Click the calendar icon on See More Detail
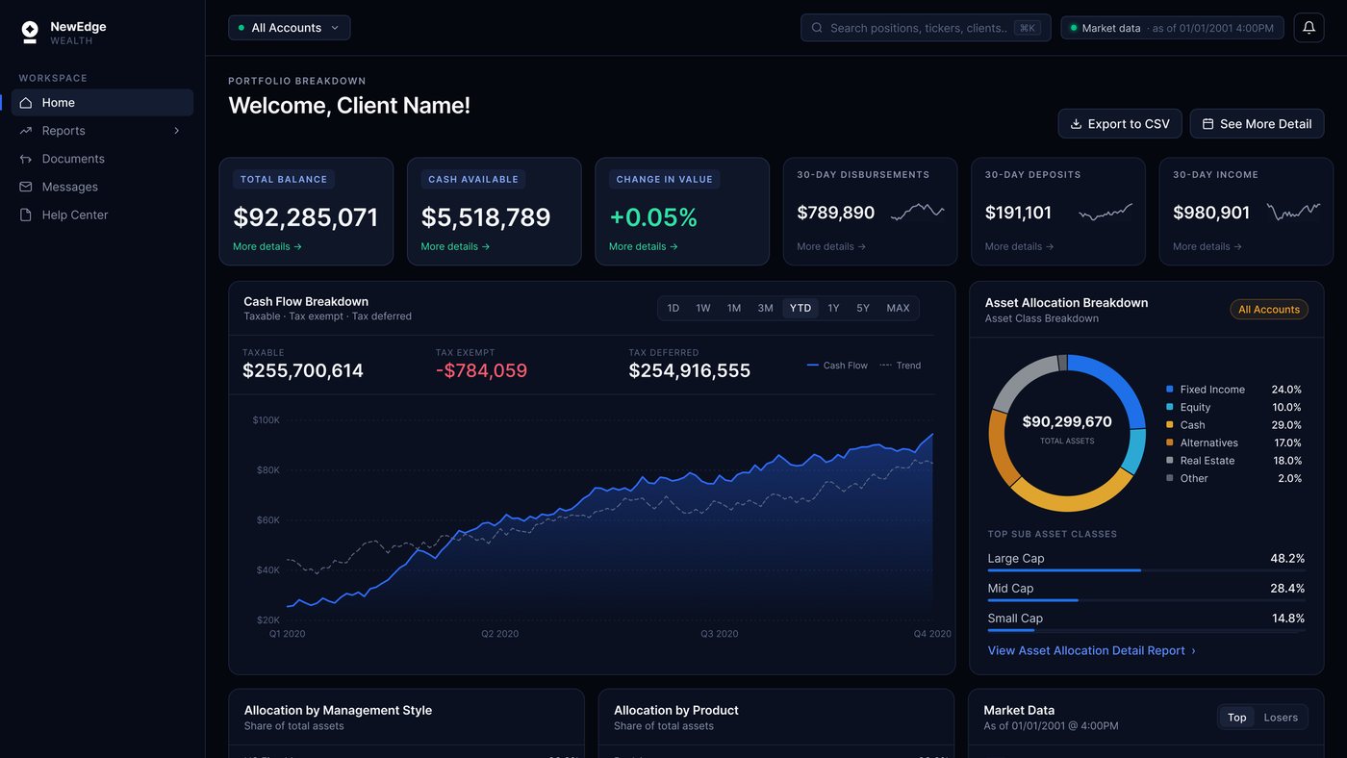The width and height of the screenshot is (1347, 758). [1208, 124]
